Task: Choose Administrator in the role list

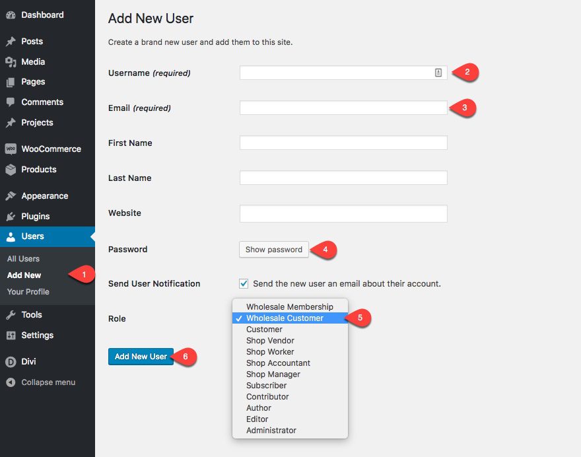Action: coord(271,431)
